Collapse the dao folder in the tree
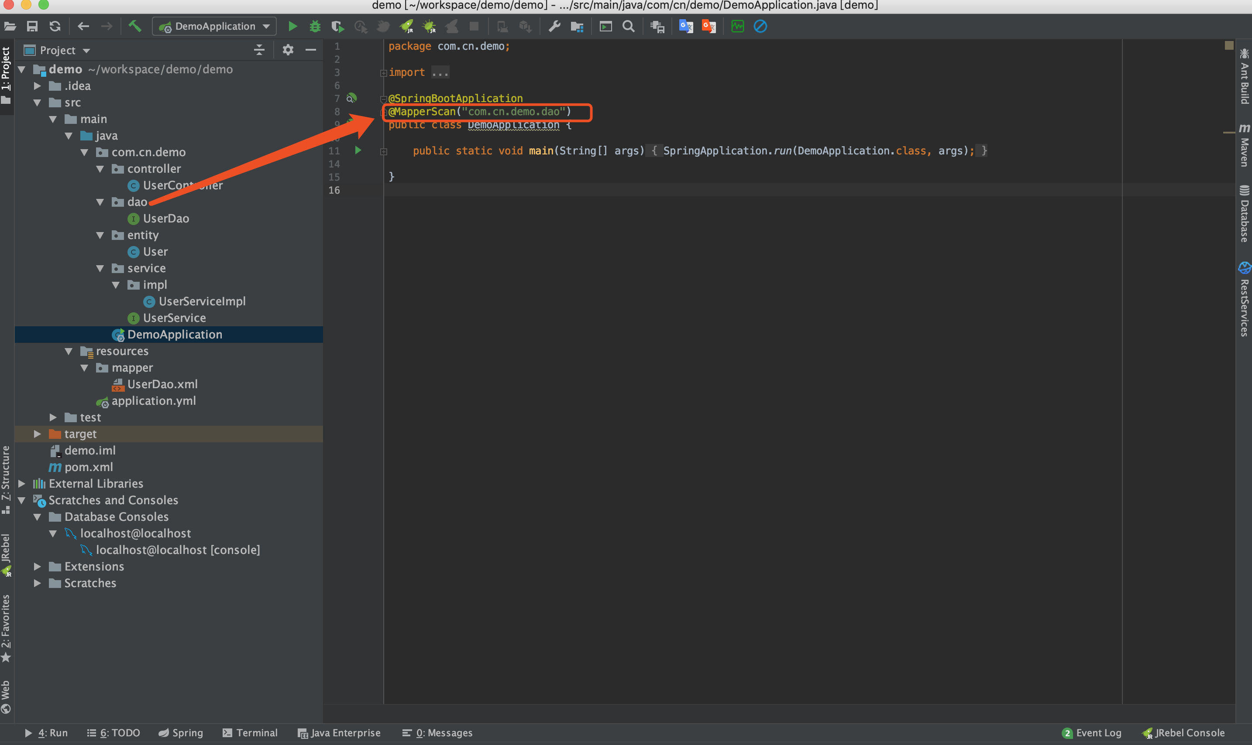This screenshot has width=1252, height=745. [100, 202]
